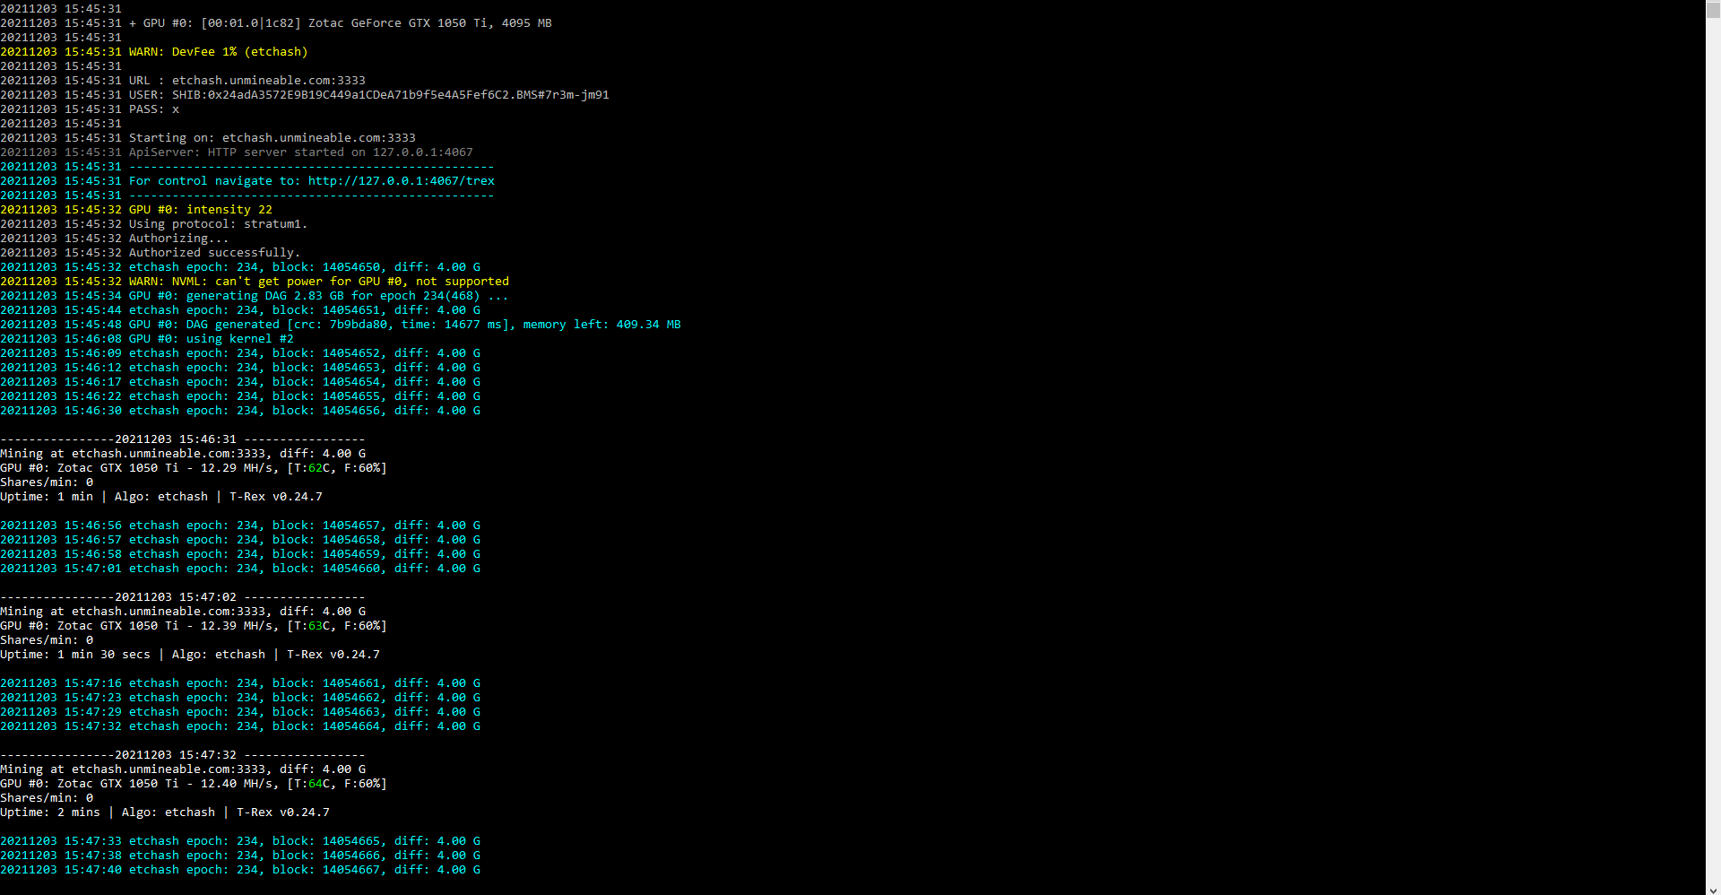Click the 'PASS: x' line

coord(90,109)
